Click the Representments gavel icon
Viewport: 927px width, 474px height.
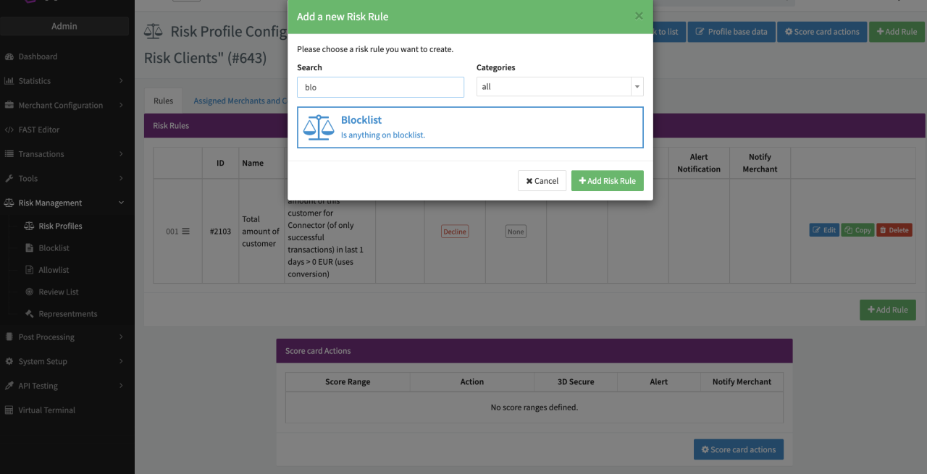30,314
